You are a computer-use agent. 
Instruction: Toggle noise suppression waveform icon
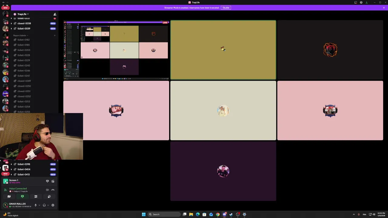coord(47,190)
